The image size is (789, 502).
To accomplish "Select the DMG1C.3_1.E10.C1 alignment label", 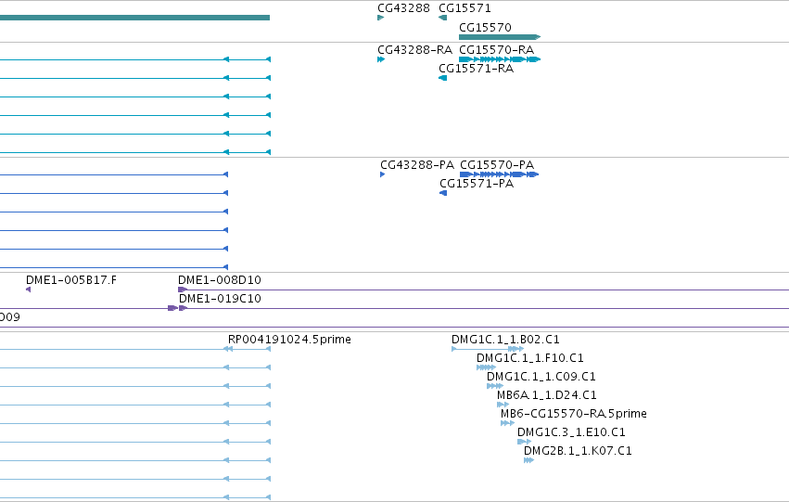I will (571, 432).
